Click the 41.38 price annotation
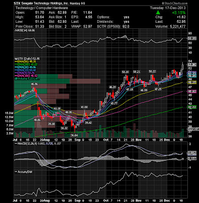This screenshot has height=203, width=199. pyautogui.click(x=57, y=108)
